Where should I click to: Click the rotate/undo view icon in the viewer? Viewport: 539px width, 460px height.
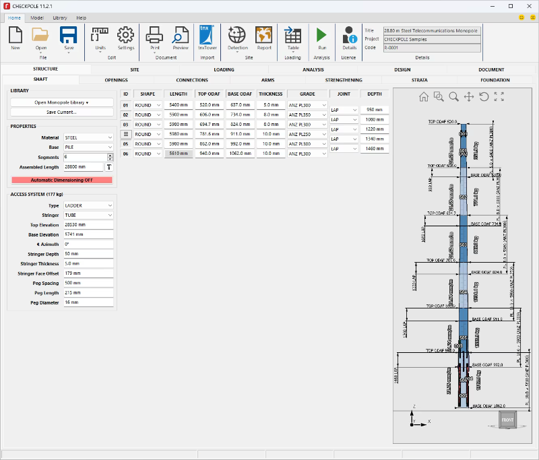(484, 97)
